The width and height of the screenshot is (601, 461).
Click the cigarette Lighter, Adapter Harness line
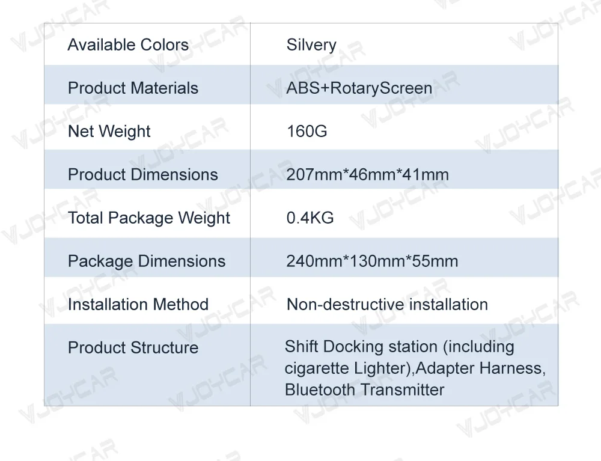pos(415,368)
